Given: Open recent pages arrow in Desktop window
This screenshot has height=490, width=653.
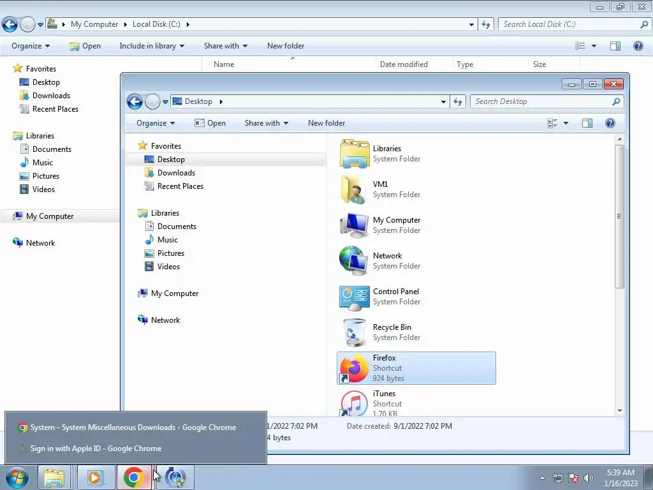Looking at the screenshot, I should (165, 101).
